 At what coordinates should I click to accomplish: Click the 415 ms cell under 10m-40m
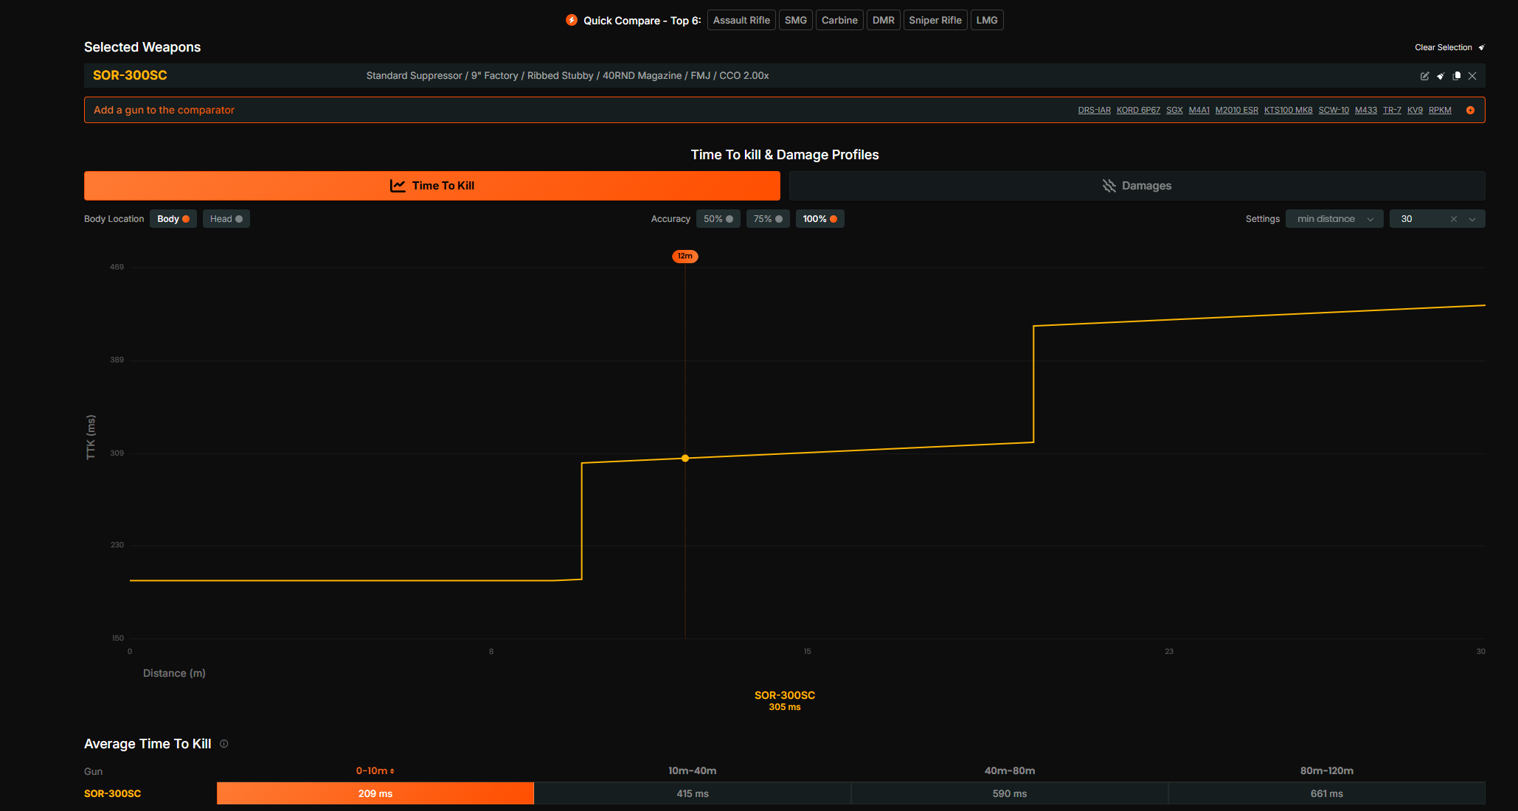tap(692, 793)
